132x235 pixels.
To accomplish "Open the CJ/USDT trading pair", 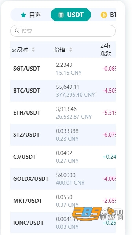I will (x=63, y=157).
